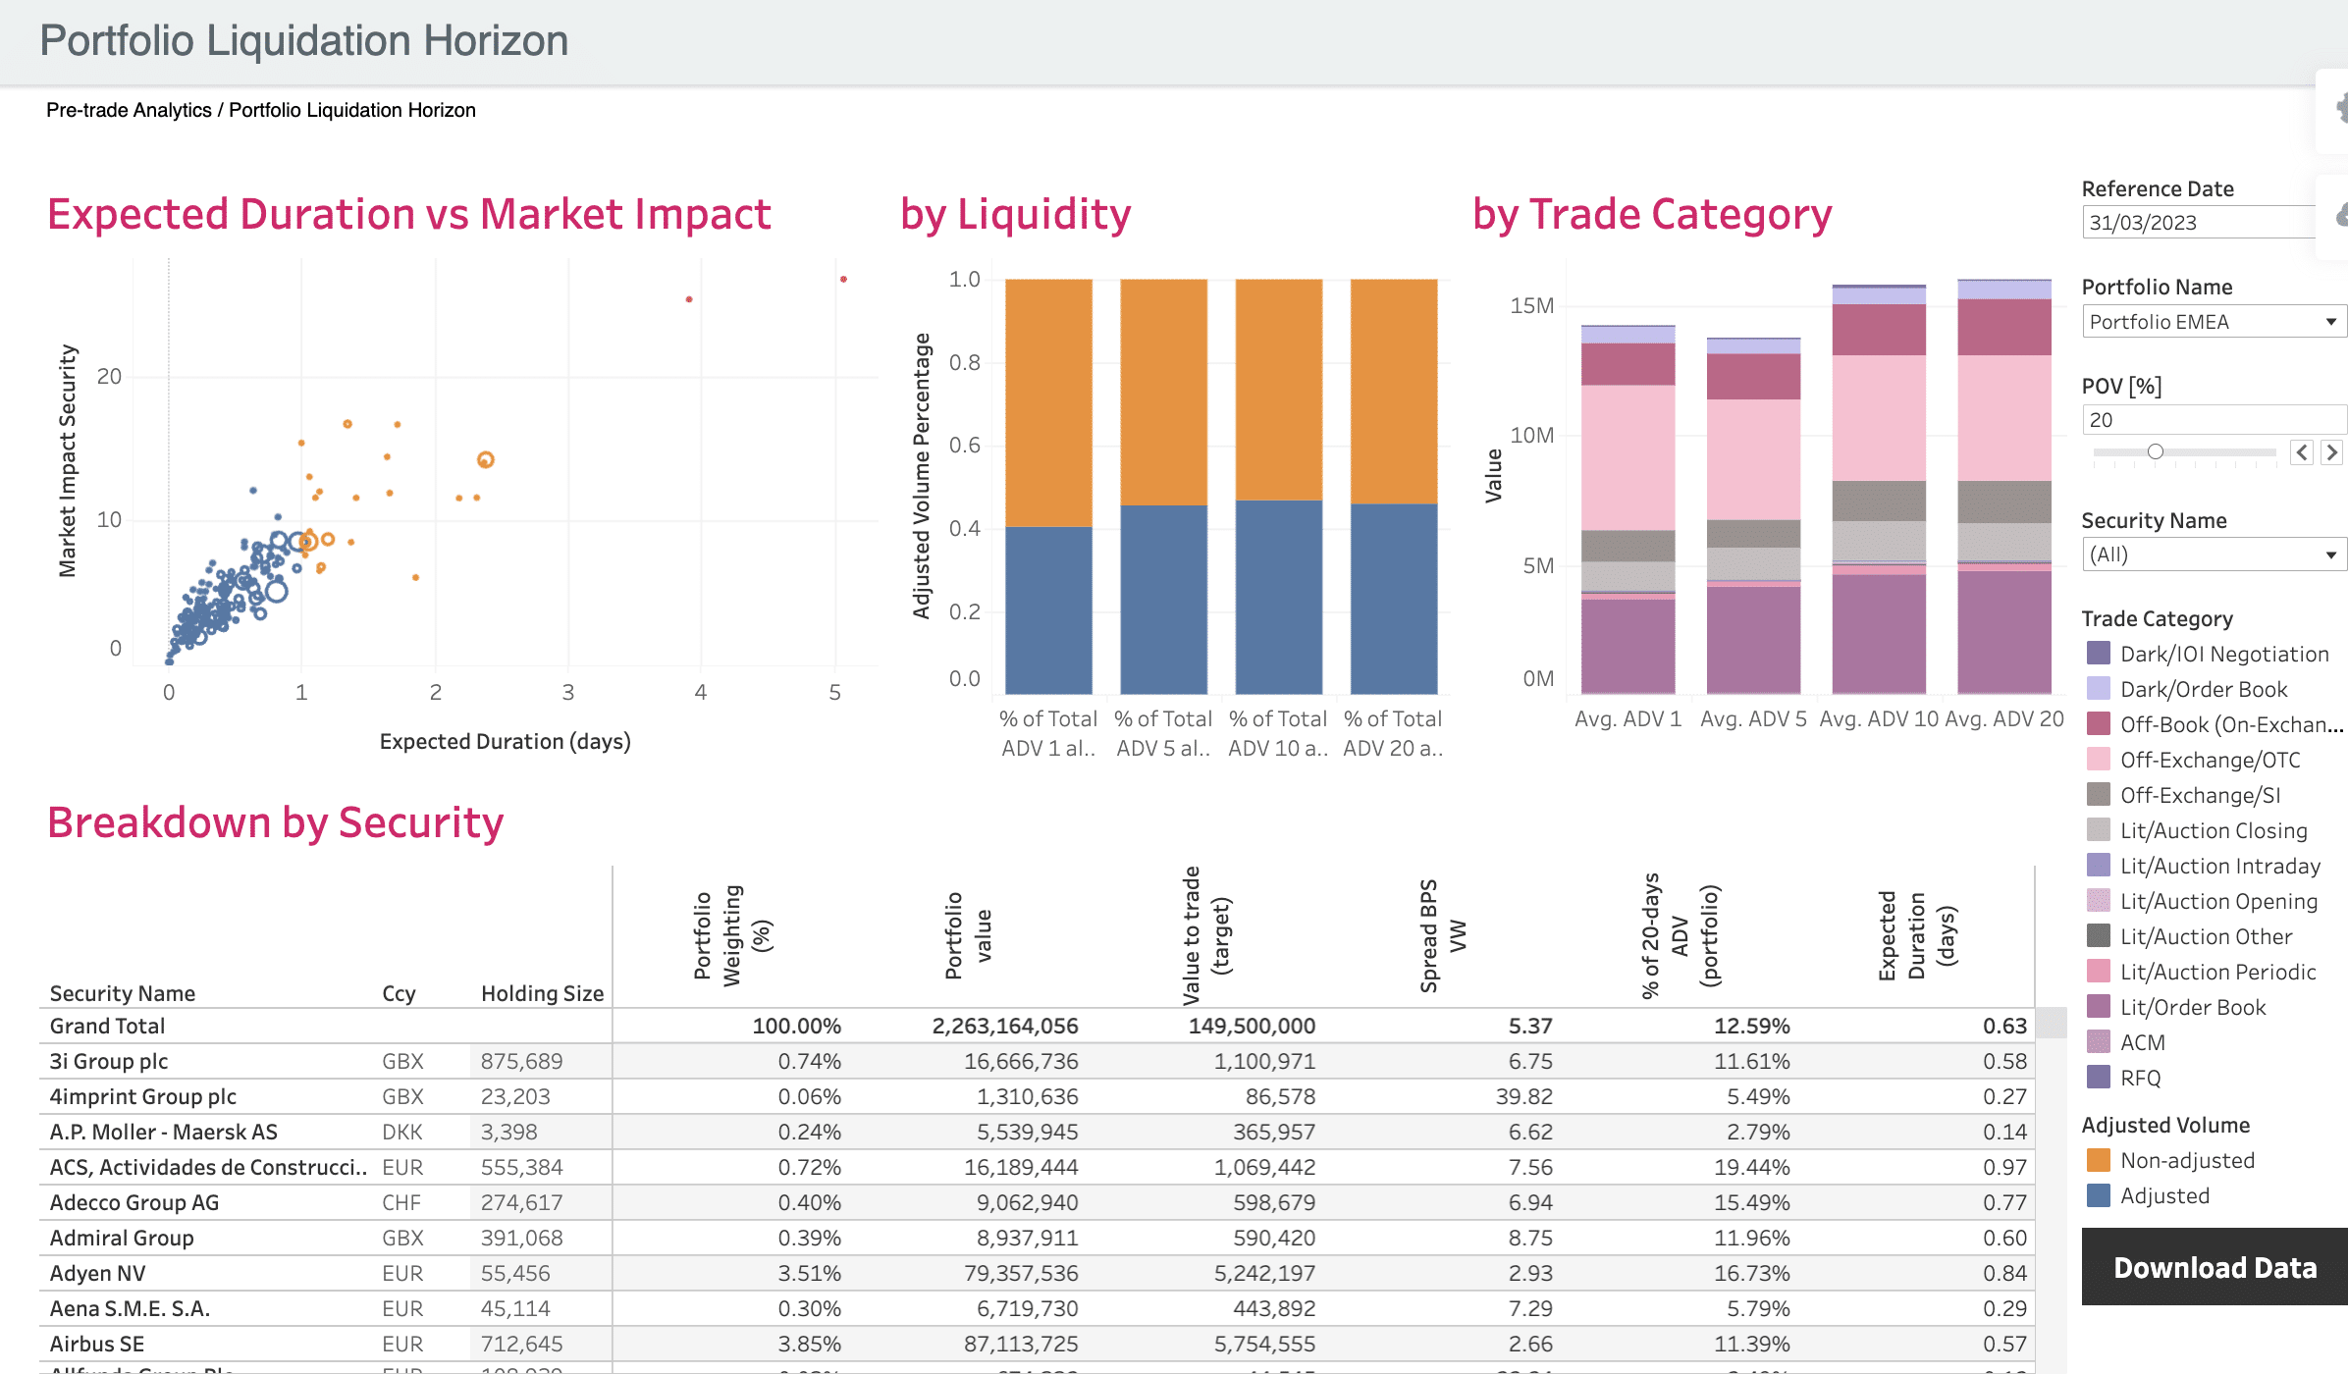Toggle the Lit/Auction Closing legend entry
Viewport: 2348px width, 1374px height.
2099,830
